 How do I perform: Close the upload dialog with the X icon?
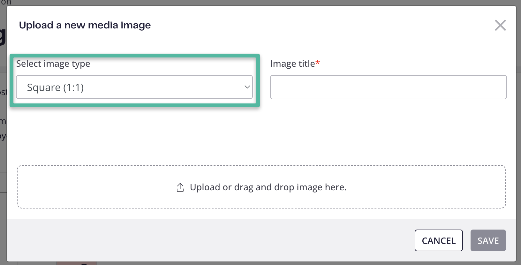click(500, 25)
